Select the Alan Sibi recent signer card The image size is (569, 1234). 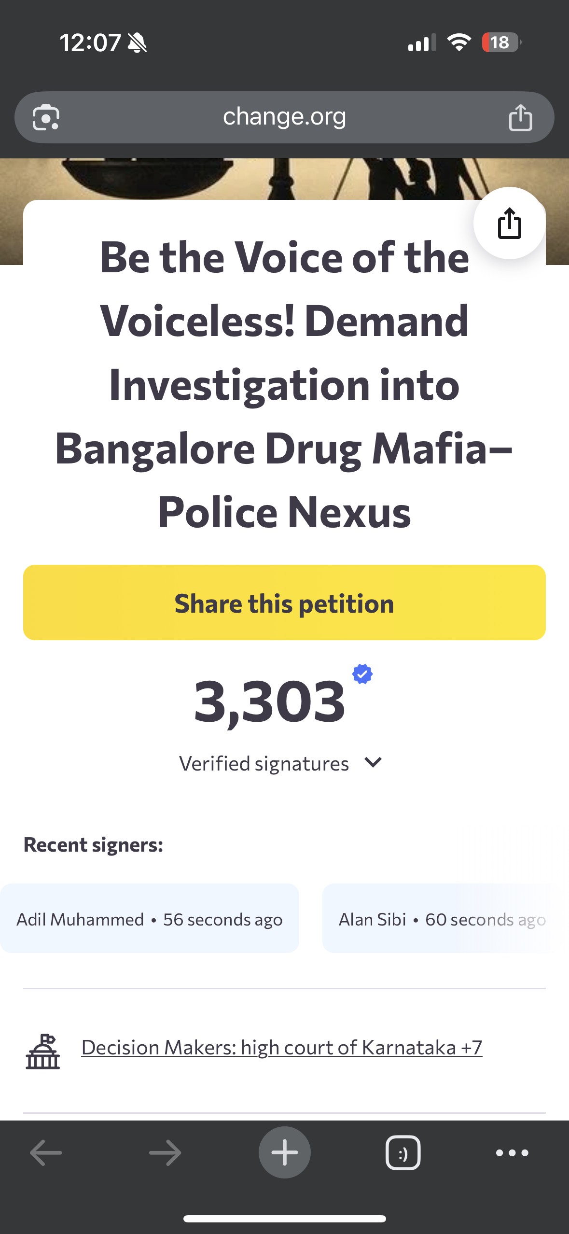[x=442, y=919]
